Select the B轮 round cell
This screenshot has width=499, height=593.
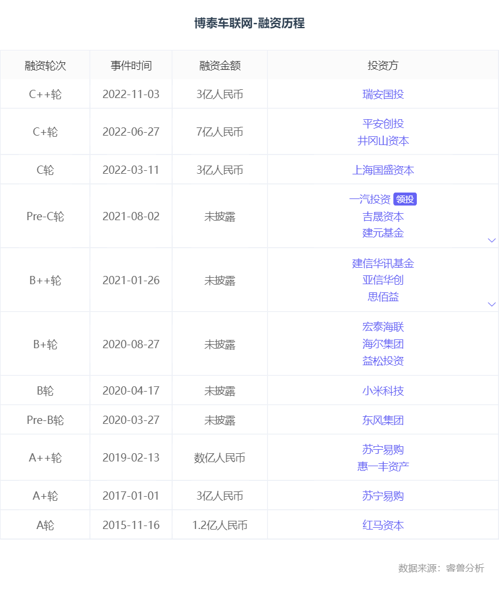click(x=45, y=390)
